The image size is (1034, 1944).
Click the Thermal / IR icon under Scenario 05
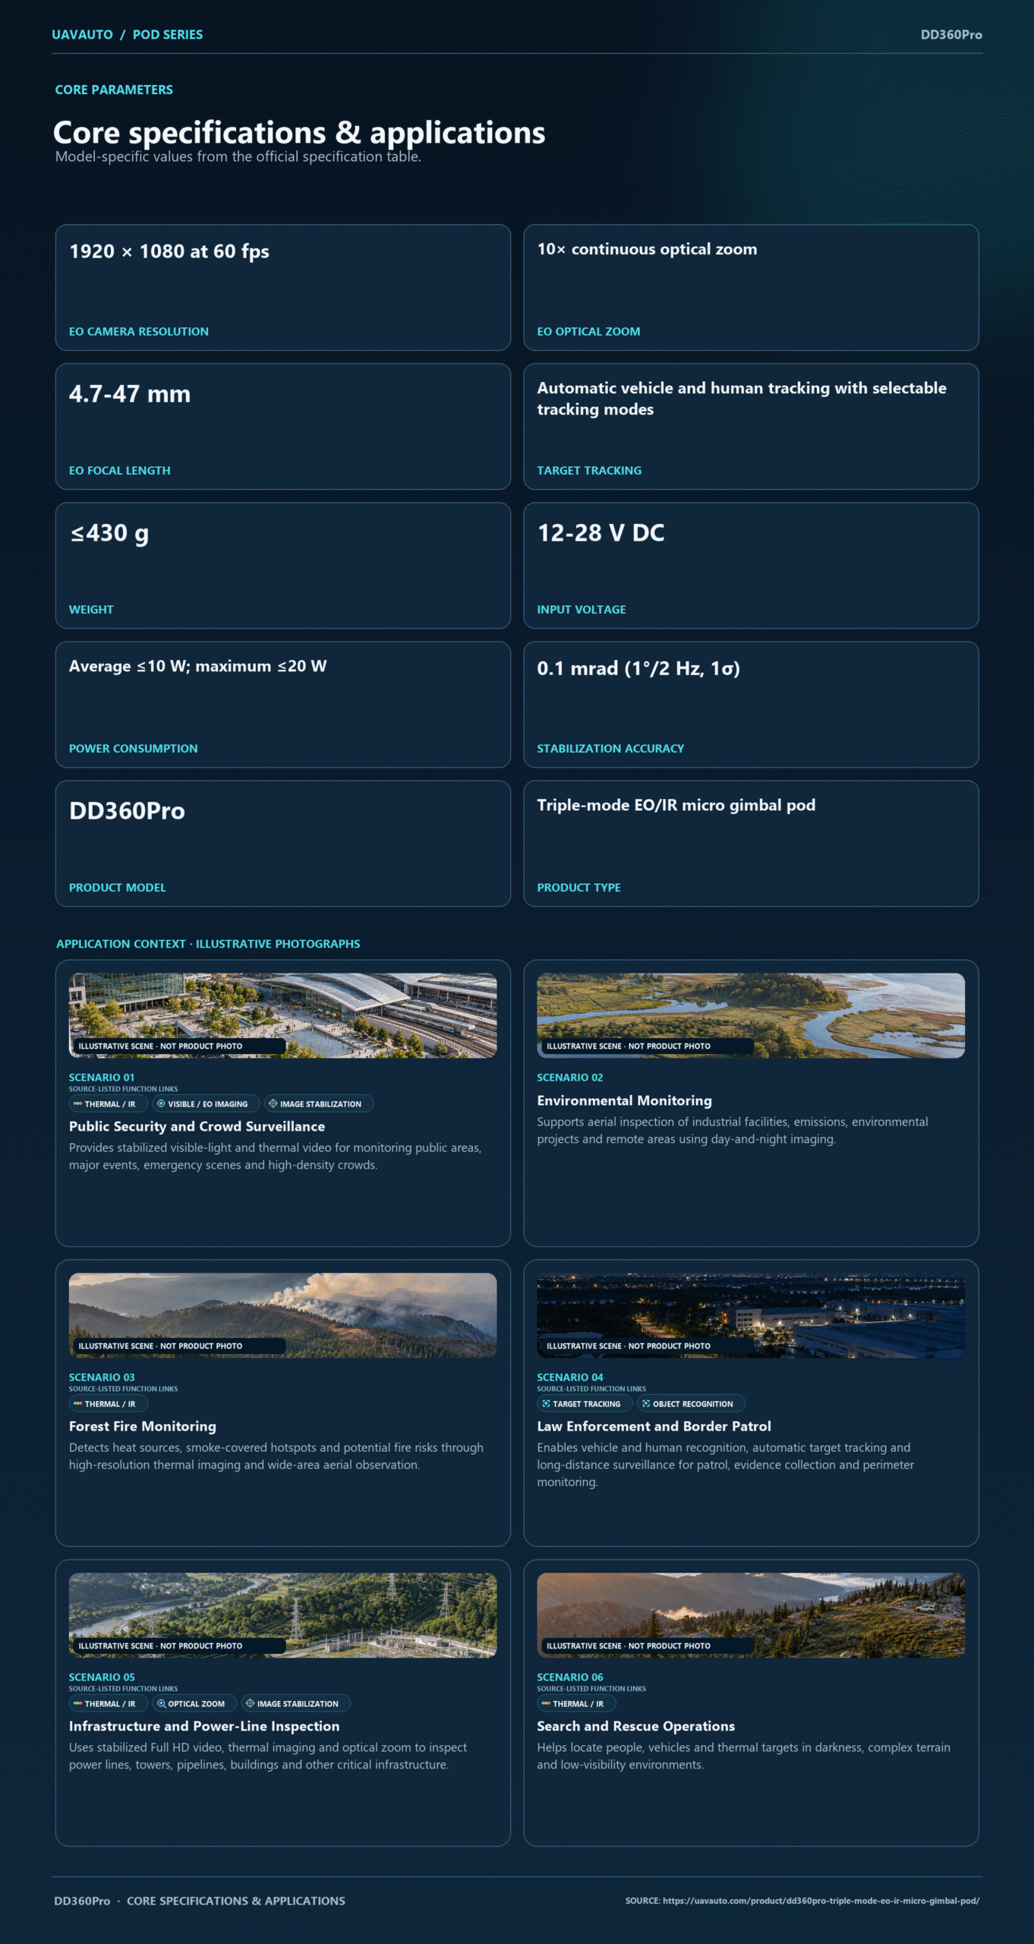77,1703
